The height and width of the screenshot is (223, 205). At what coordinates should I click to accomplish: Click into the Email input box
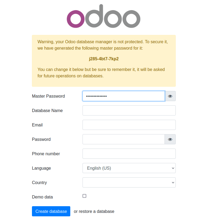point(129,125)
